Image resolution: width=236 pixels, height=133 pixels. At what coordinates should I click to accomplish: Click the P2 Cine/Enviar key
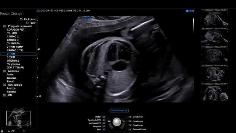[130, 125]
